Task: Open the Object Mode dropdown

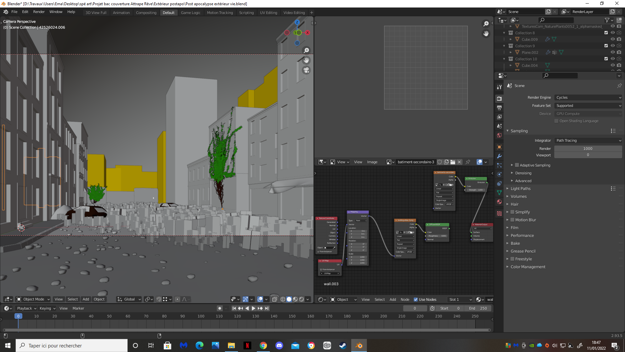Action: (x=33, y=299)
